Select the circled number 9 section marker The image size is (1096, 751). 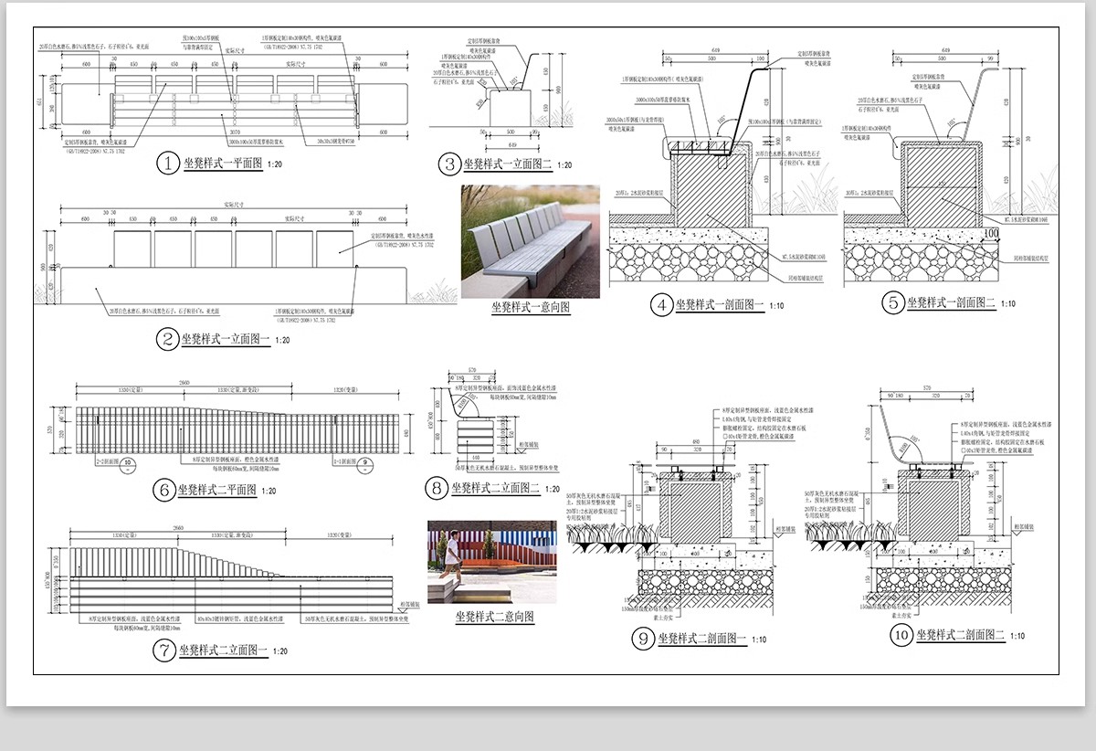(643, 639)
